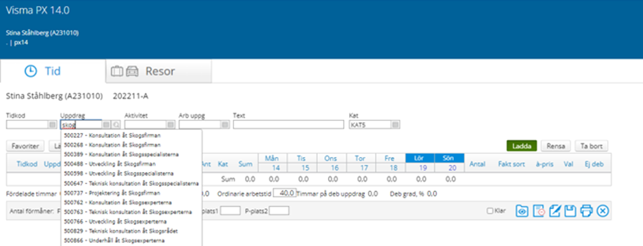Open the Uppdrag lookup list icon
This screenshot has width=643, height=246.
(x=106, y=125)
